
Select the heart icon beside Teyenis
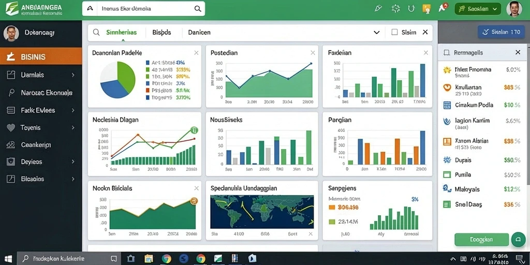click(11, 128)
